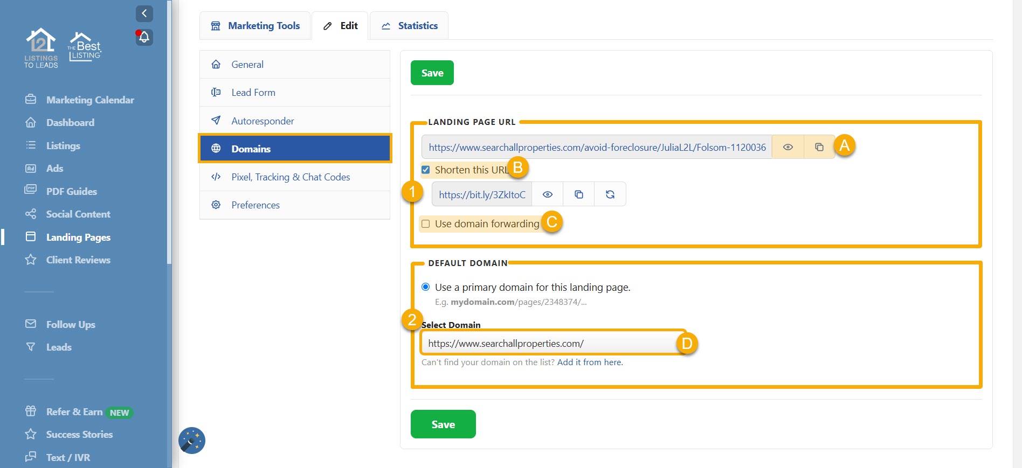The height and width of the screenshot is (468, 1022).
Task: Click the notification bell icon
Action: [144, 37]
